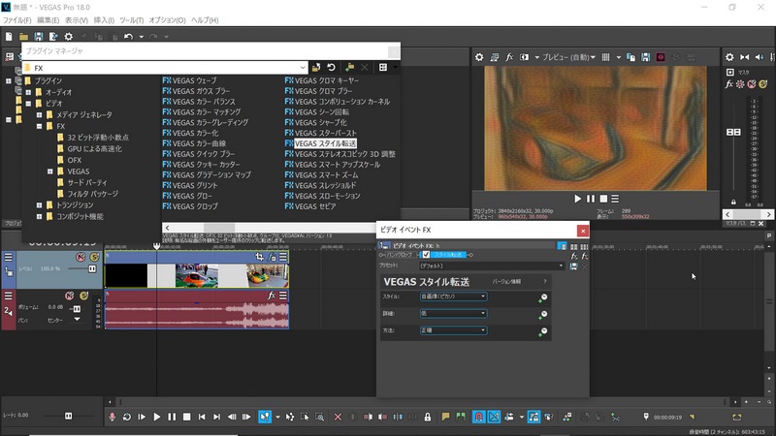This screenshot has height=436, width=776.
Task: Click the plug-in chain fx icon in Video Event FX
Action: 574,256
